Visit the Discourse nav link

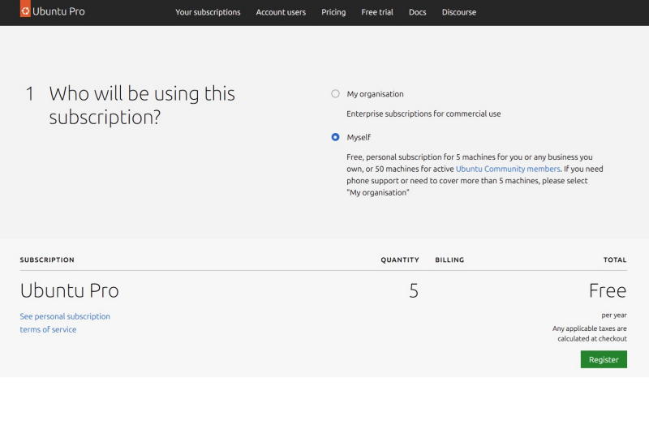pos(459,12)
